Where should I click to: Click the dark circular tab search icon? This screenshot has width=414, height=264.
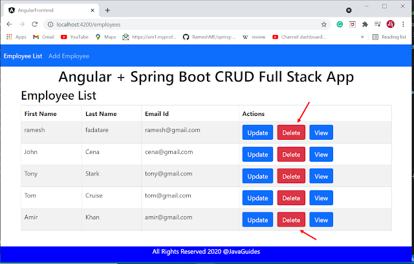(349, 10)
